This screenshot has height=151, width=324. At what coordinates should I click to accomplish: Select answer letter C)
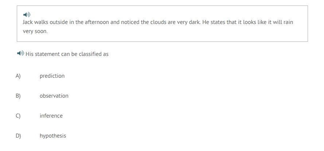(x=18, y=116)
